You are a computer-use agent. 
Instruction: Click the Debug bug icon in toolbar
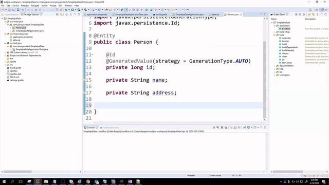coord(66,10)
